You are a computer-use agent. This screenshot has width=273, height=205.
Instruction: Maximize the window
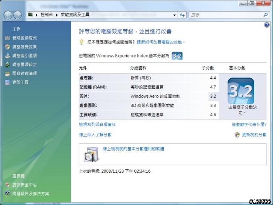tap(252, 3)
